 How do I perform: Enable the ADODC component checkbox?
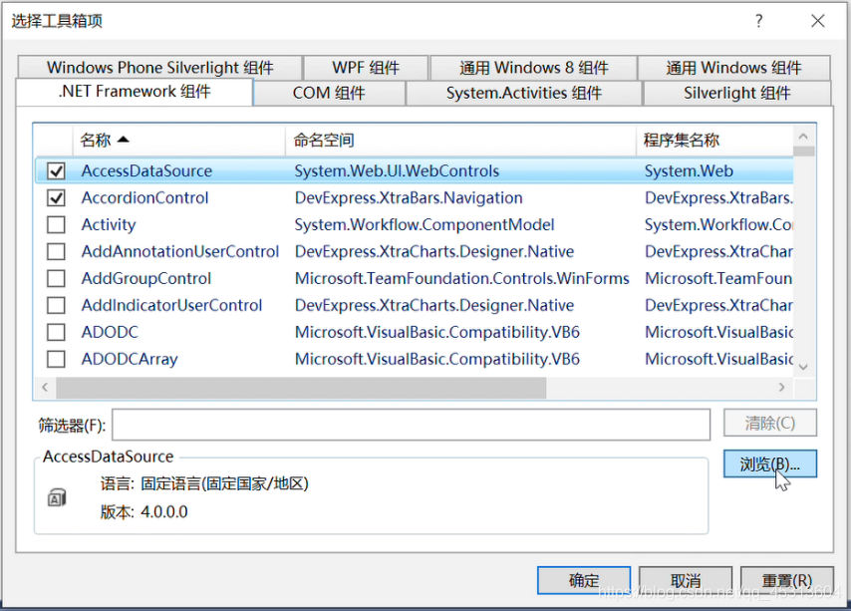click(55, 332)
